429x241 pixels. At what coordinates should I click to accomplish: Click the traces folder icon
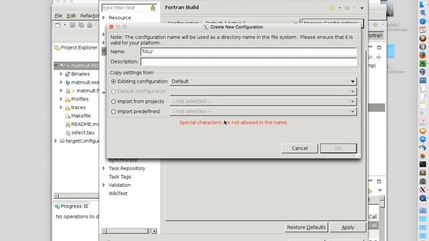point(68,108)
